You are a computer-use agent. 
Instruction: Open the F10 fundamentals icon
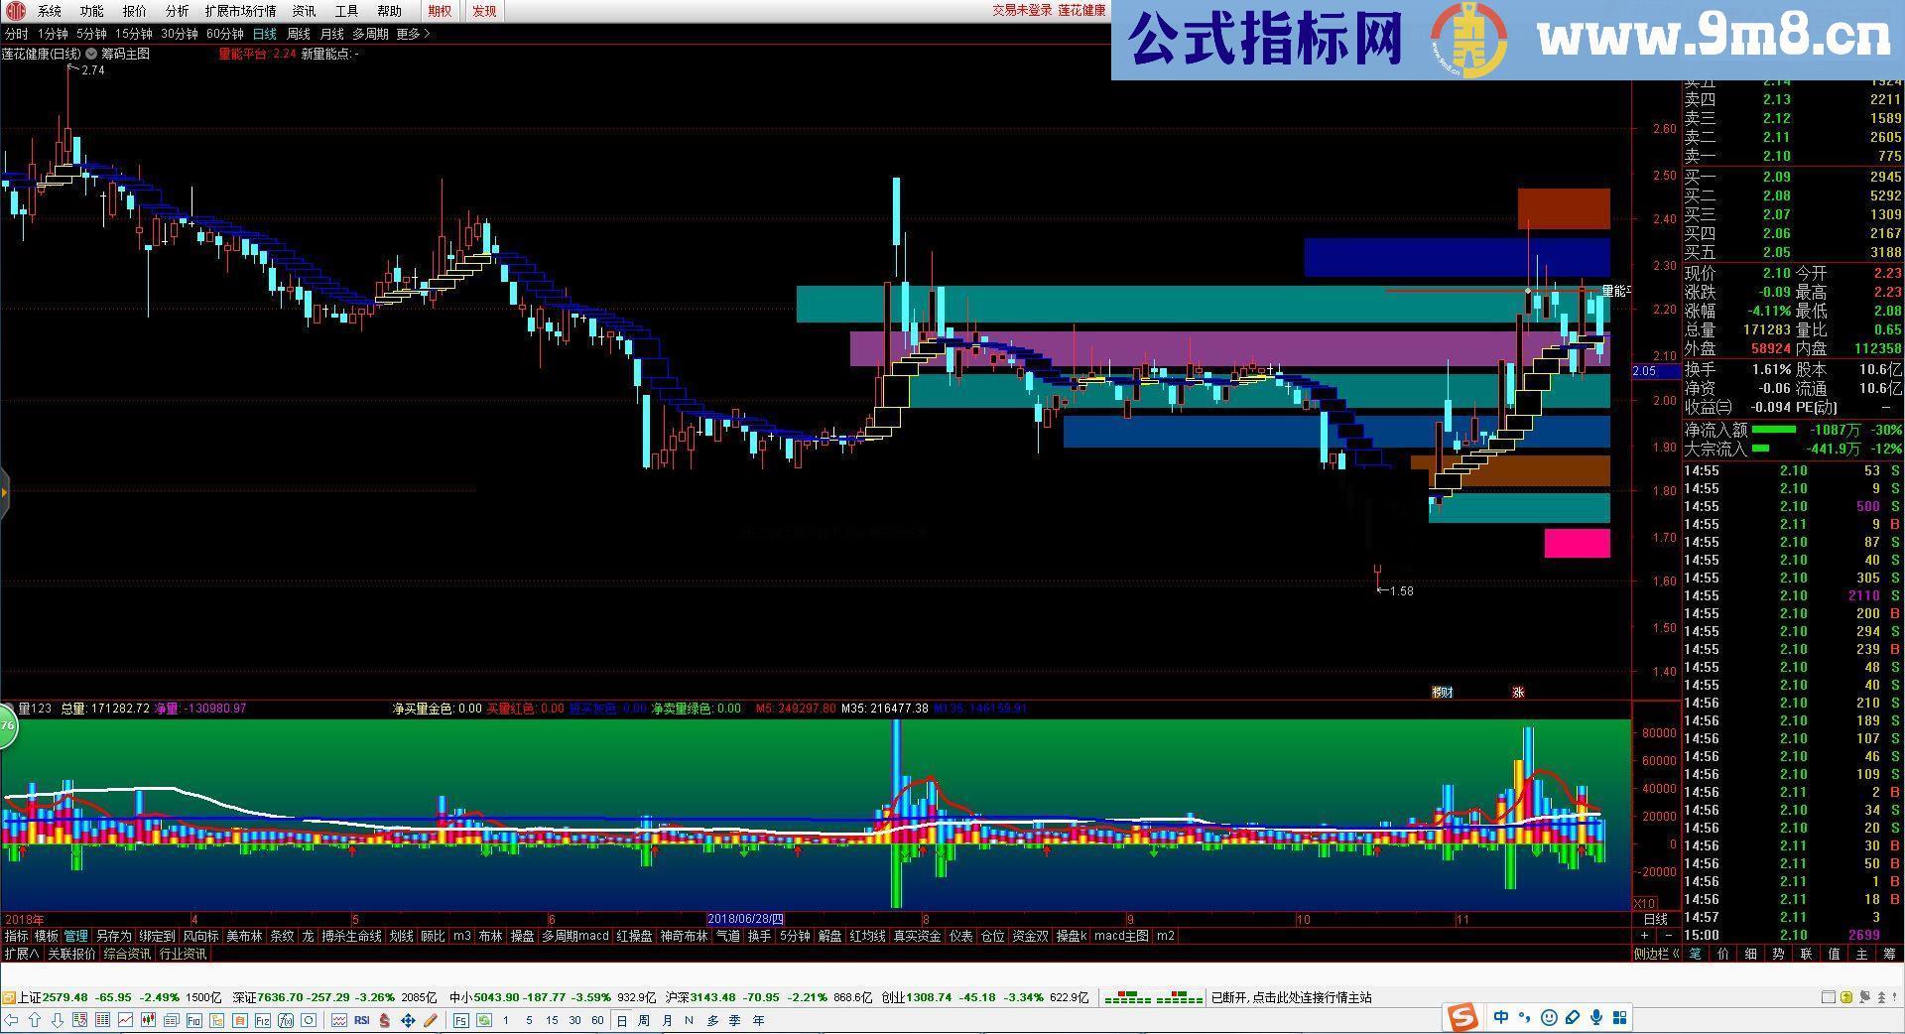(194, 1020)
